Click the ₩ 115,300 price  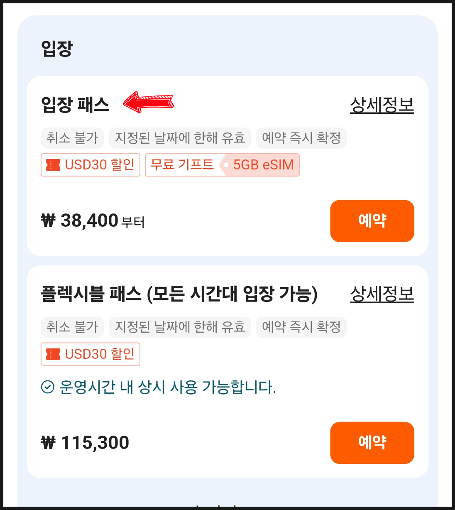click(86, 443)
